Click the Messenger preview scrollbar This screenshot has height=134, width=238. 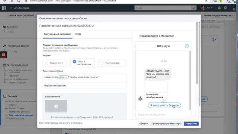190,80
